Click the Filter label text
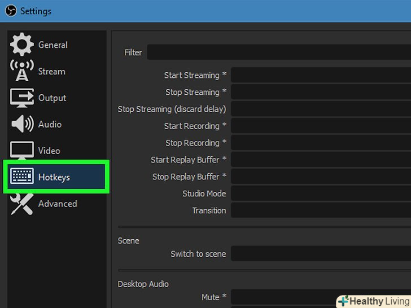The image size is (411, 308). coord(133,52)
